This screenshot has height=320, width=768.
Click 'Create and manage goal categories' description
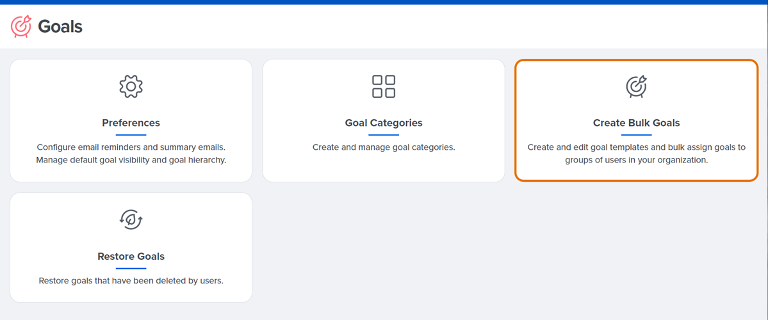coord(384,147)
